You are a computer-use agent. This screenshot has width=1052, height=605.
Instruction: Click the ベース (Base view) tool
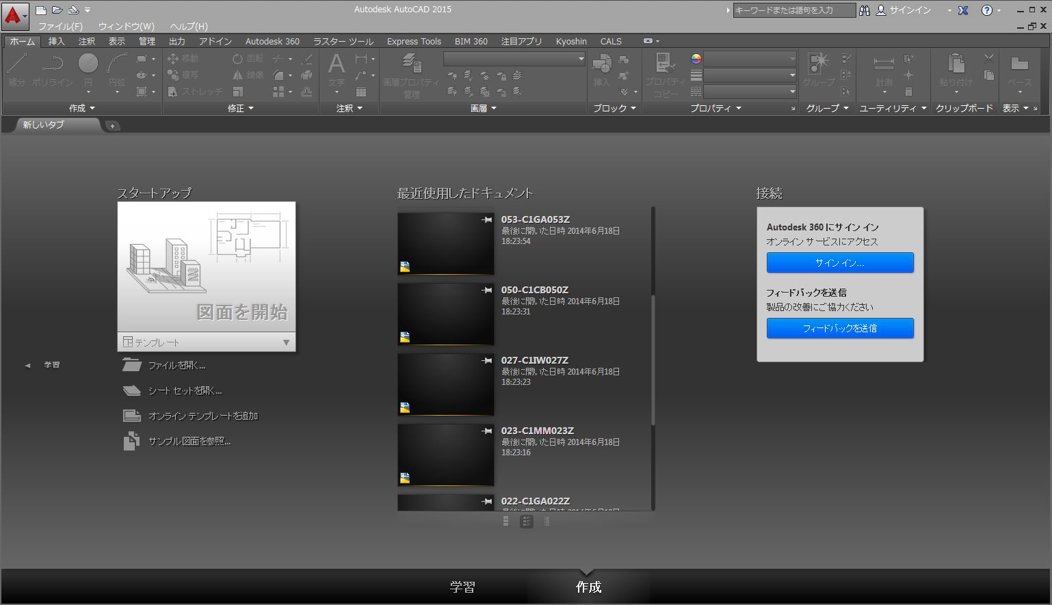click(1019, 75)
